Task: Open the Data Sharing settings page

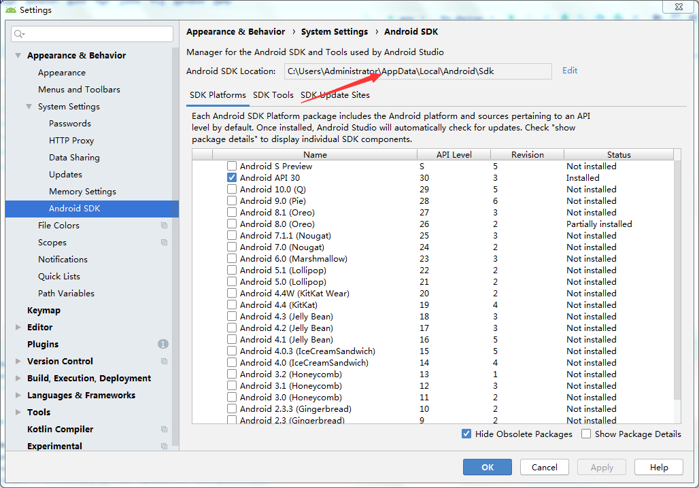Action: click(74, 157)
